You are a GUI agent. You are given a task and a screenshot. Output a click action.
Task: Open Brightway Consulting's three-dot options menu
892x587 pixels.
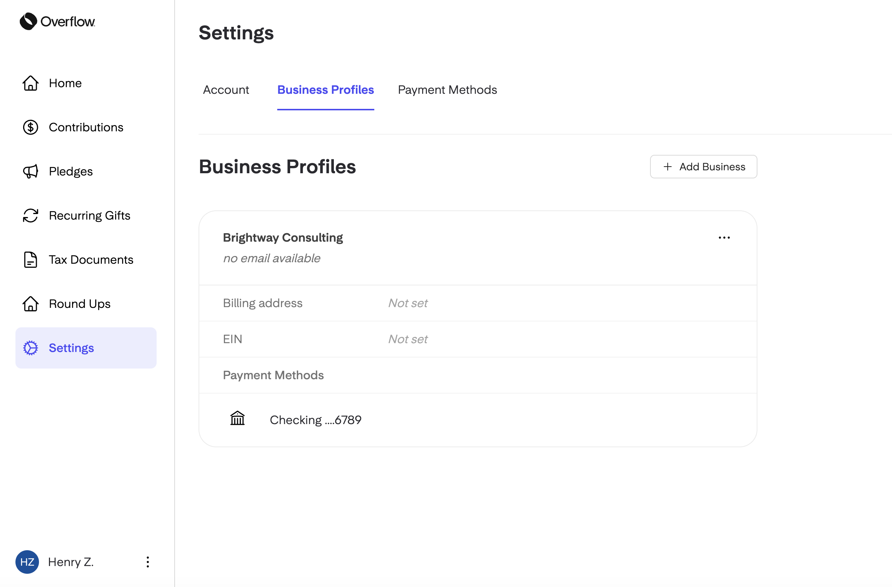pos(724,238)
